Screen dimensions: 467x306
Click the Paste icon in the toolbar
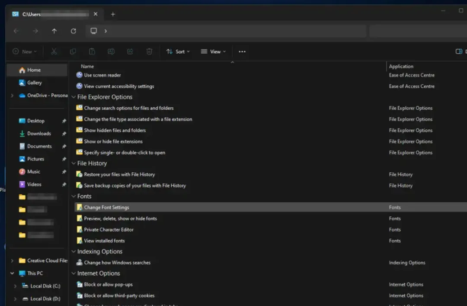[x=92, y=51]
